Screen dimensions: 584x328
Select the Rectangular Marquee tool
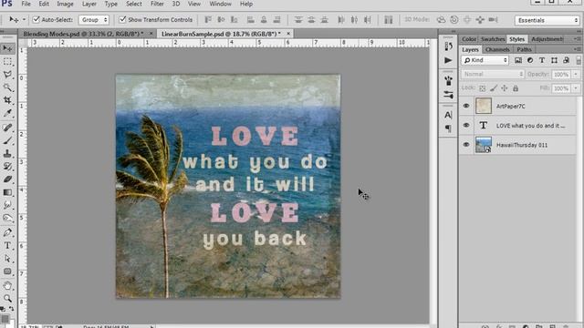point(7,61)
